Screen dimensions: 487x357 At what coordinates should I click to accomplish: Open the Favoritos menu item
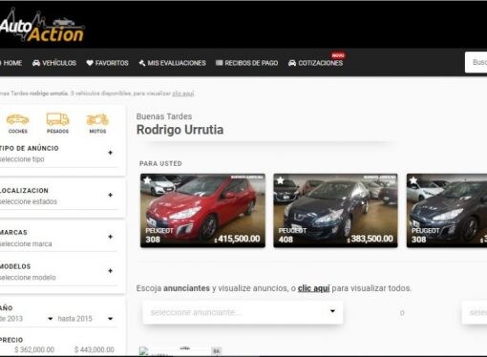click(x=107, y=63)
